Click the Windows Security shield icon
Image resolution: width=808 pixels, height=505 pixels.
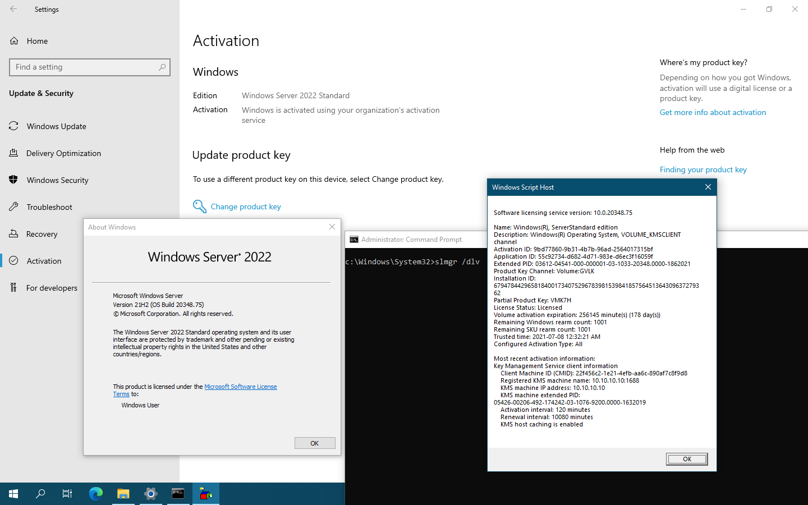(14, 180)
